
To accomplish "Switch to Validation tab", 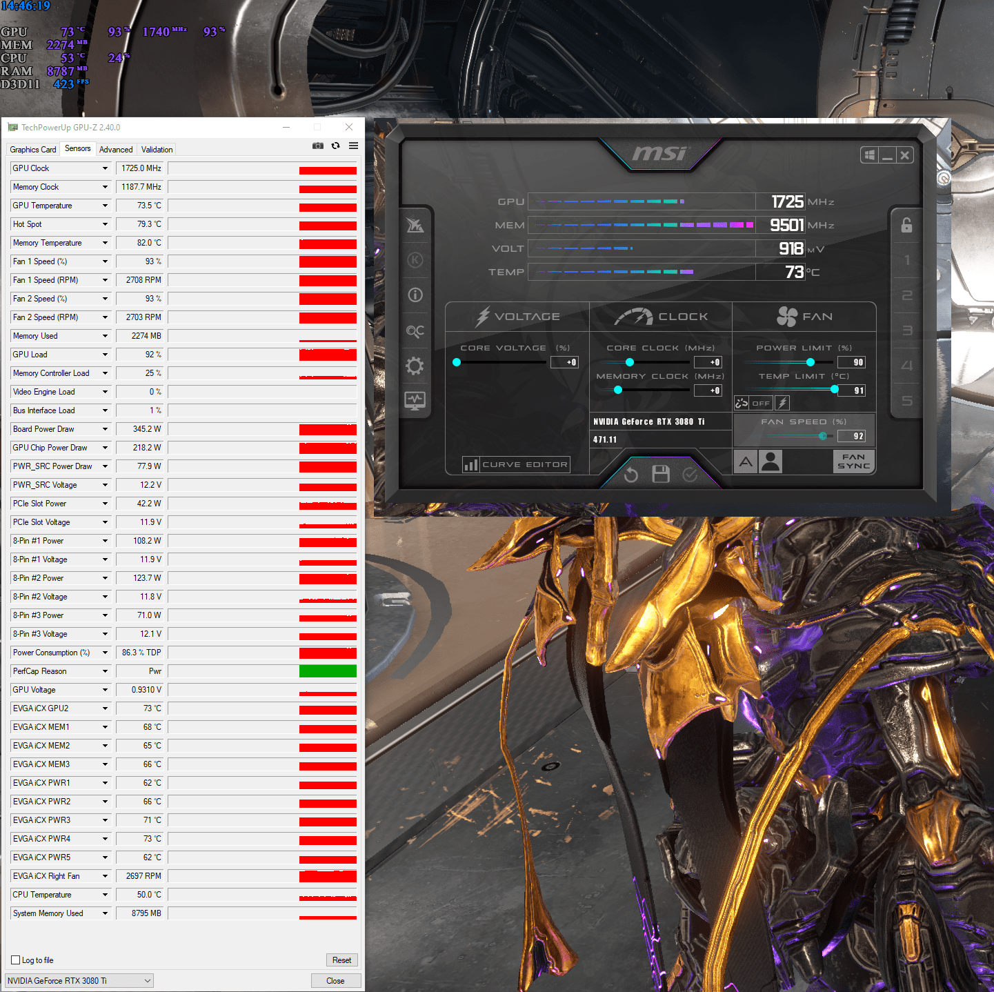I will [x=157, y=150].
